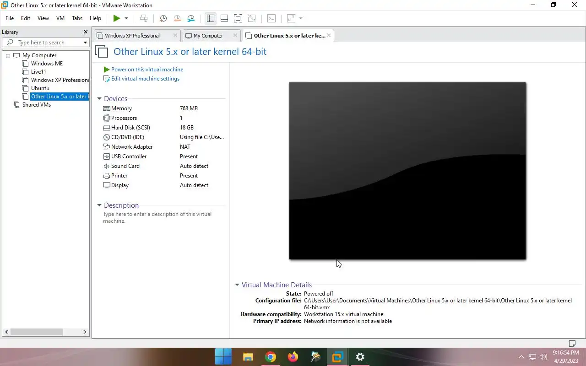586x366 pixels.
Task: Select the USB Controller device
Action: coord(164,156)
